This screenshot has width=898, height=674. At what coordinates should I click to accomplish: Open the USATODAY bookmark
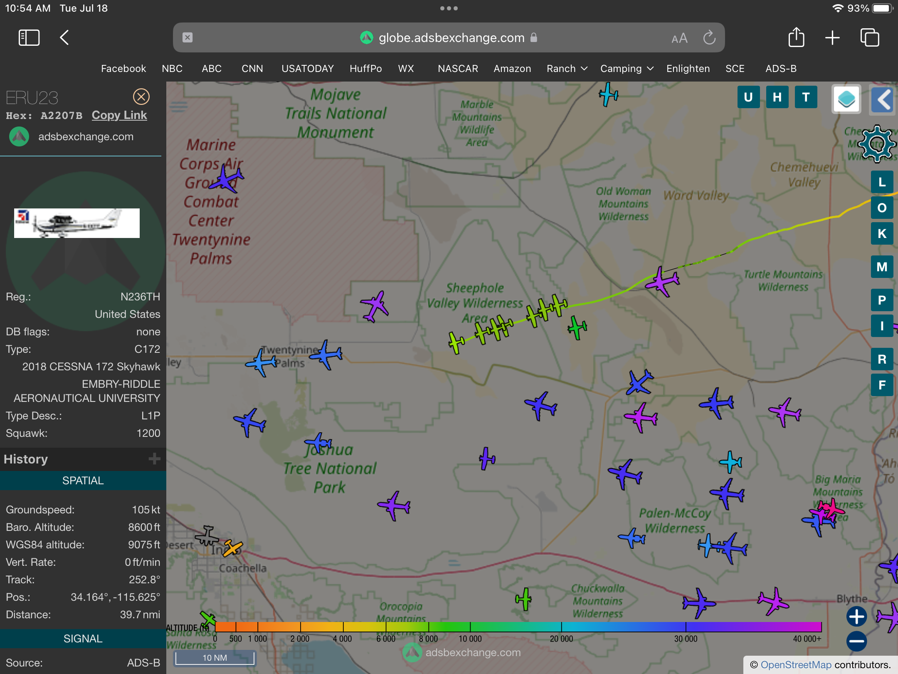[308, 69]
